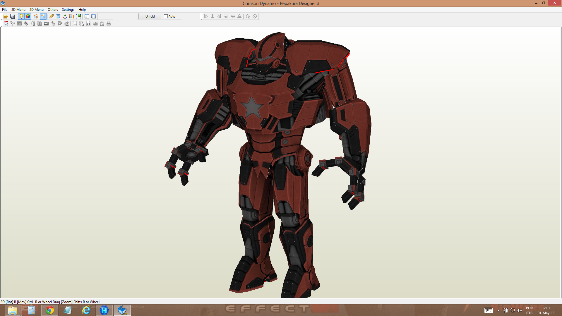This screenshot has width=562, height=316.
Task: Open Internet Explorer from the taskbar
Action: (x=86, y=310)
